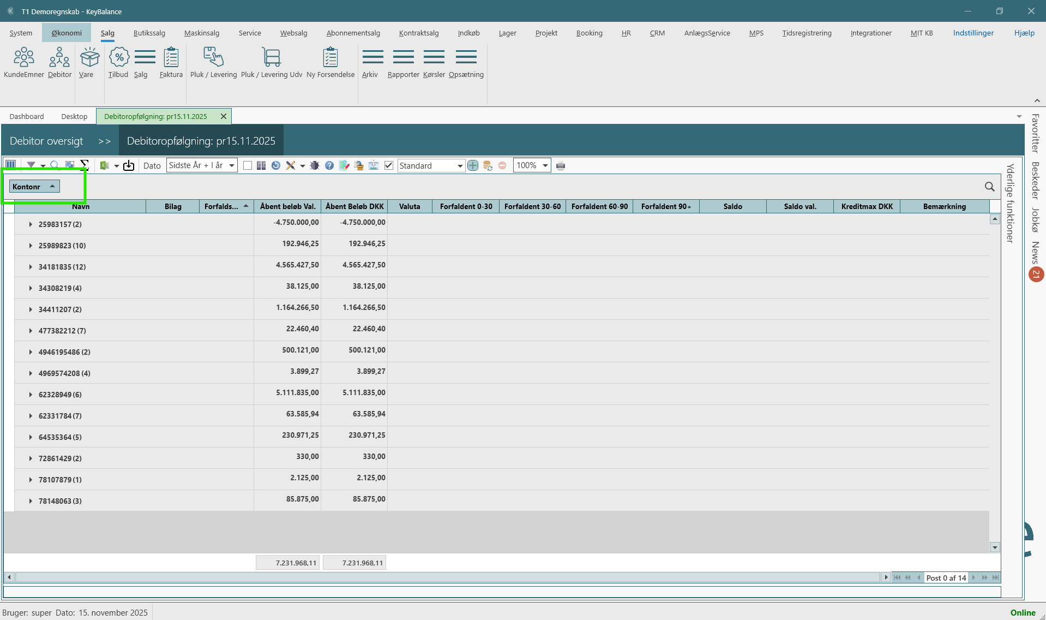The image size is (1046, 620).
Task: Open the Indkøb menu
Action: [468, 33]
